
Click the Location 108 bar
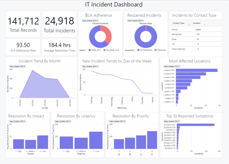184,81
